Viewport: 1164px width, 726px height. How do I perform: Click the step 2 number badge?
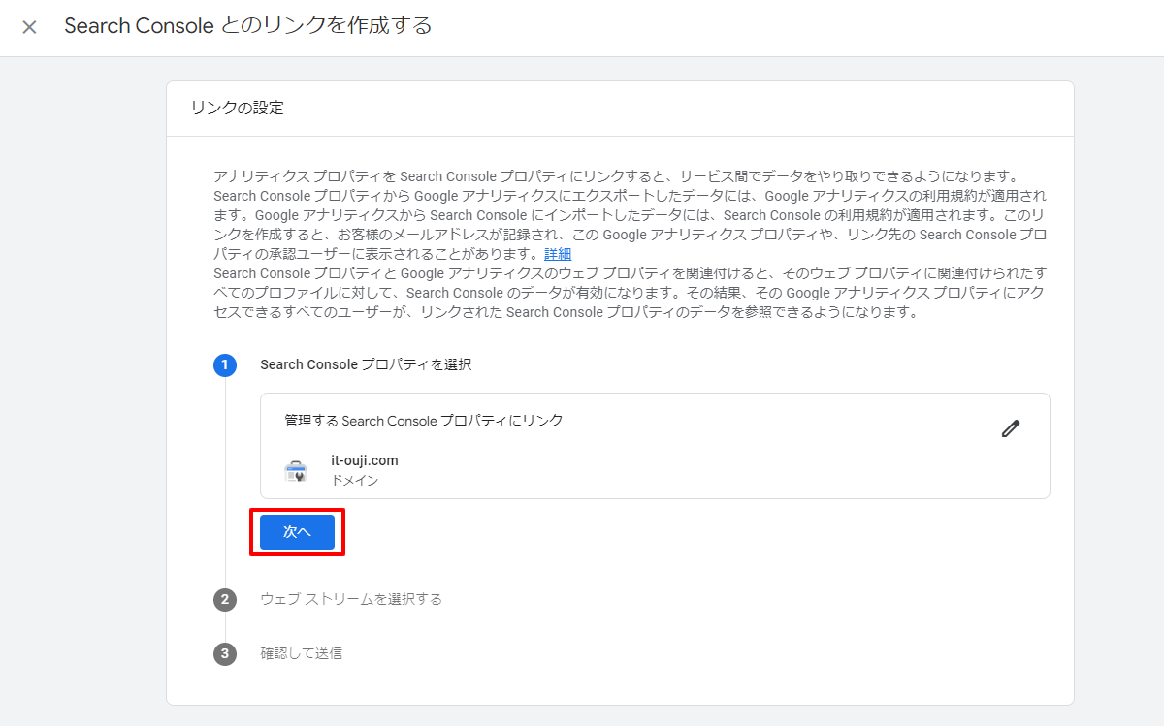point(225,599)
